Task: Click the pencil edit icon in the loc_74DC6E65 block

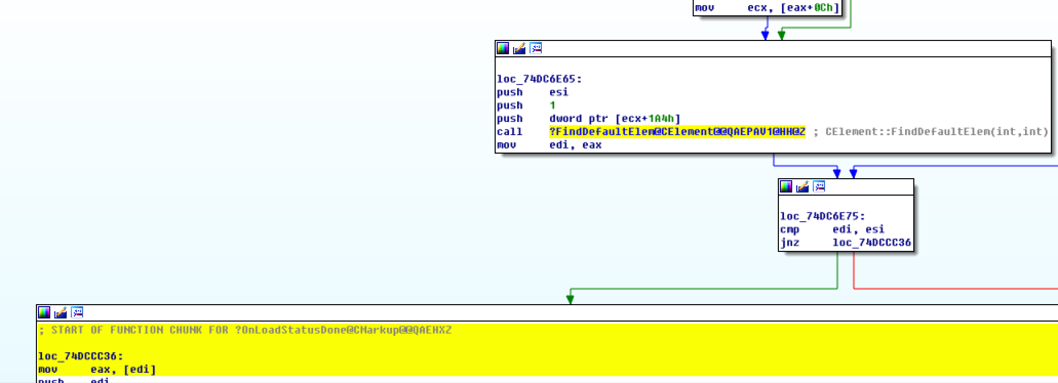Action: point(519,49)
